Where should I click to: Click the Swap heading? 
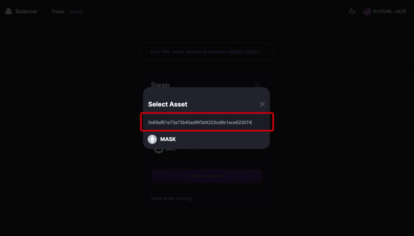pos(160,85)
